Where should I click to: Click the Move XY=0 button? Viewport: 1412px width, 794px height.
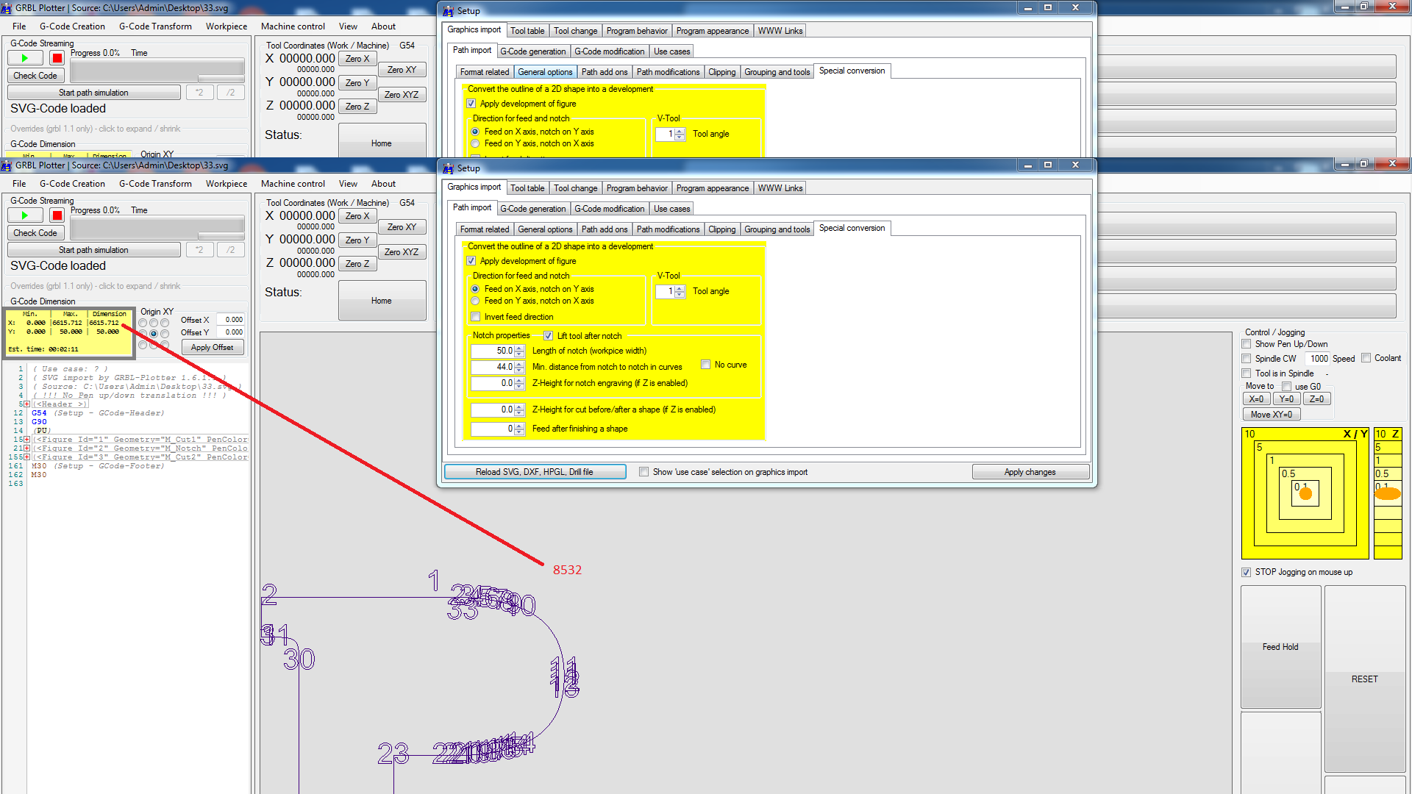click(x=1271, y=415)
